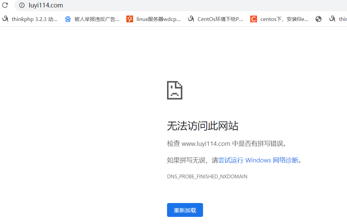The width and height of the screenshot is (347, 224).
Task: Open the centos下，安装file bookmark
Action: tap(284, 19)
